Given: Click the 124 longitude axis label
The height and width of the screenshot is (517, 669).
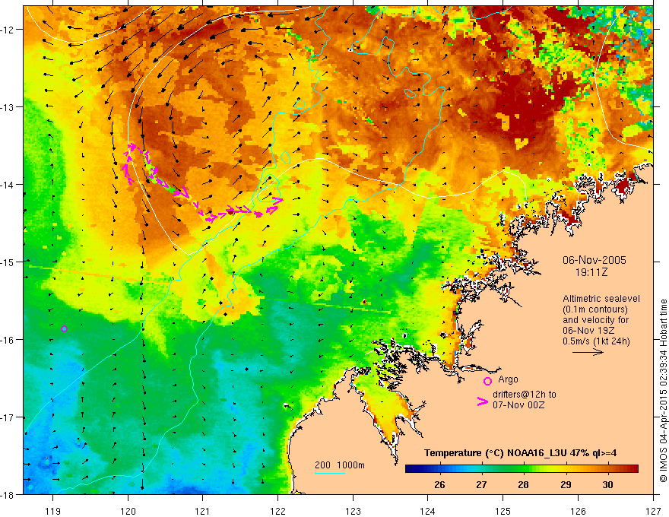Looking at the screenshot, I should tap(428, 511).
